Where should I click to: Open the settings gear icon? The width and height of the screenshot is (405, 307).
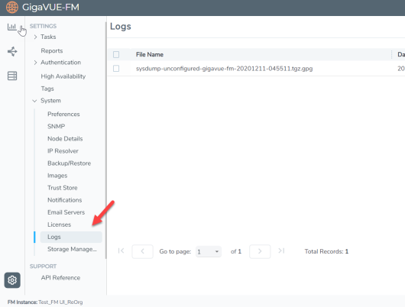[x=12, y=280]
